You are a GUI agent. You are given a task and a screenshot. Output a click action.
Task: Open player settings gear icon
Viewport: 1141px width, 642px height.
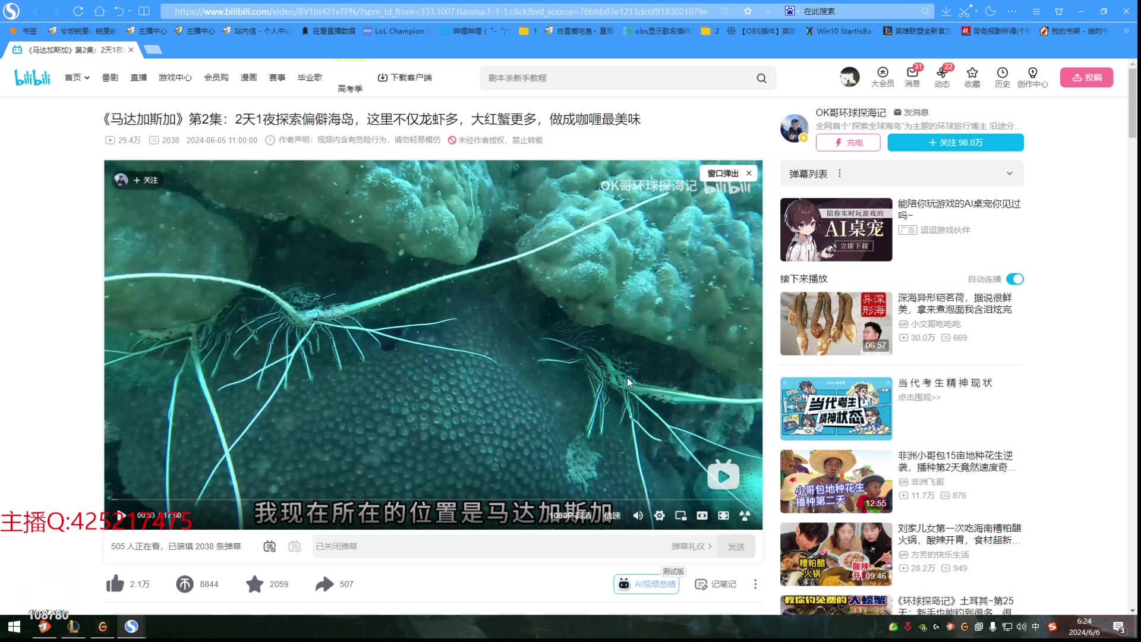click(x=660, y=515)
